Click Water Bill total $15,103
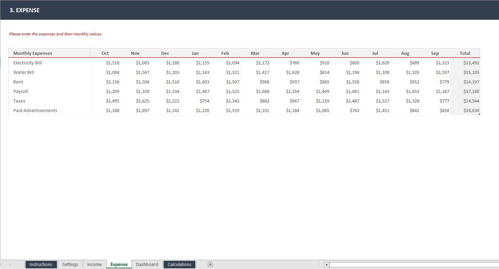This screenshot has height=269, width=499. (465, 72)
